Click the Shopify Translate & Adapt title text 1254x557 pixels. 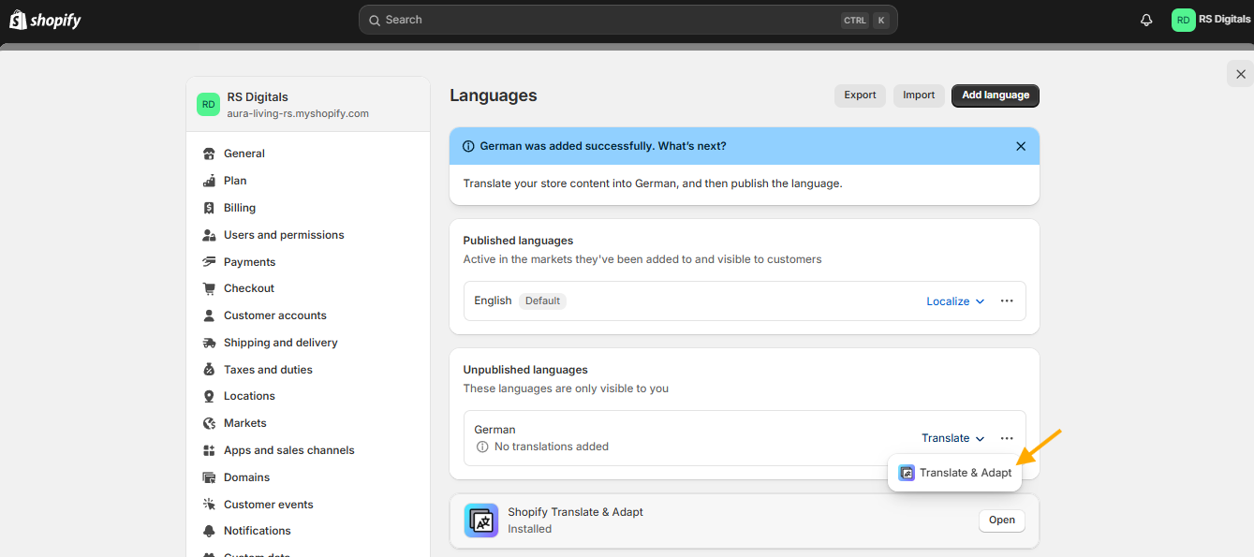click(575, 512)
